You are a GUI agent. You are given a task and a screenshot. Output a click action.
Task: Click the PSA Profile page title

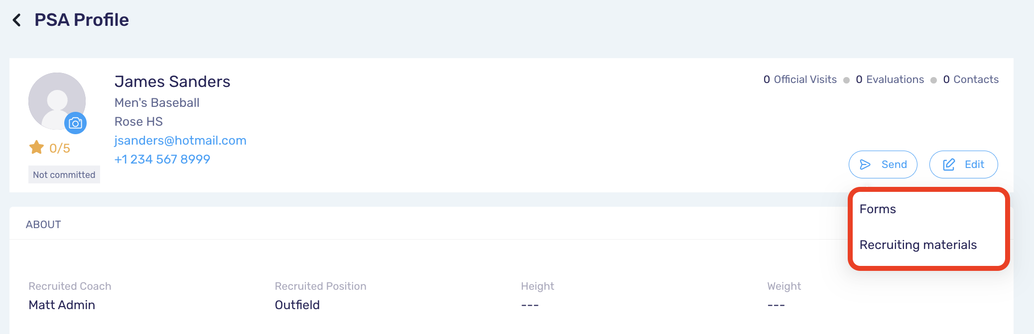[82, 20]
